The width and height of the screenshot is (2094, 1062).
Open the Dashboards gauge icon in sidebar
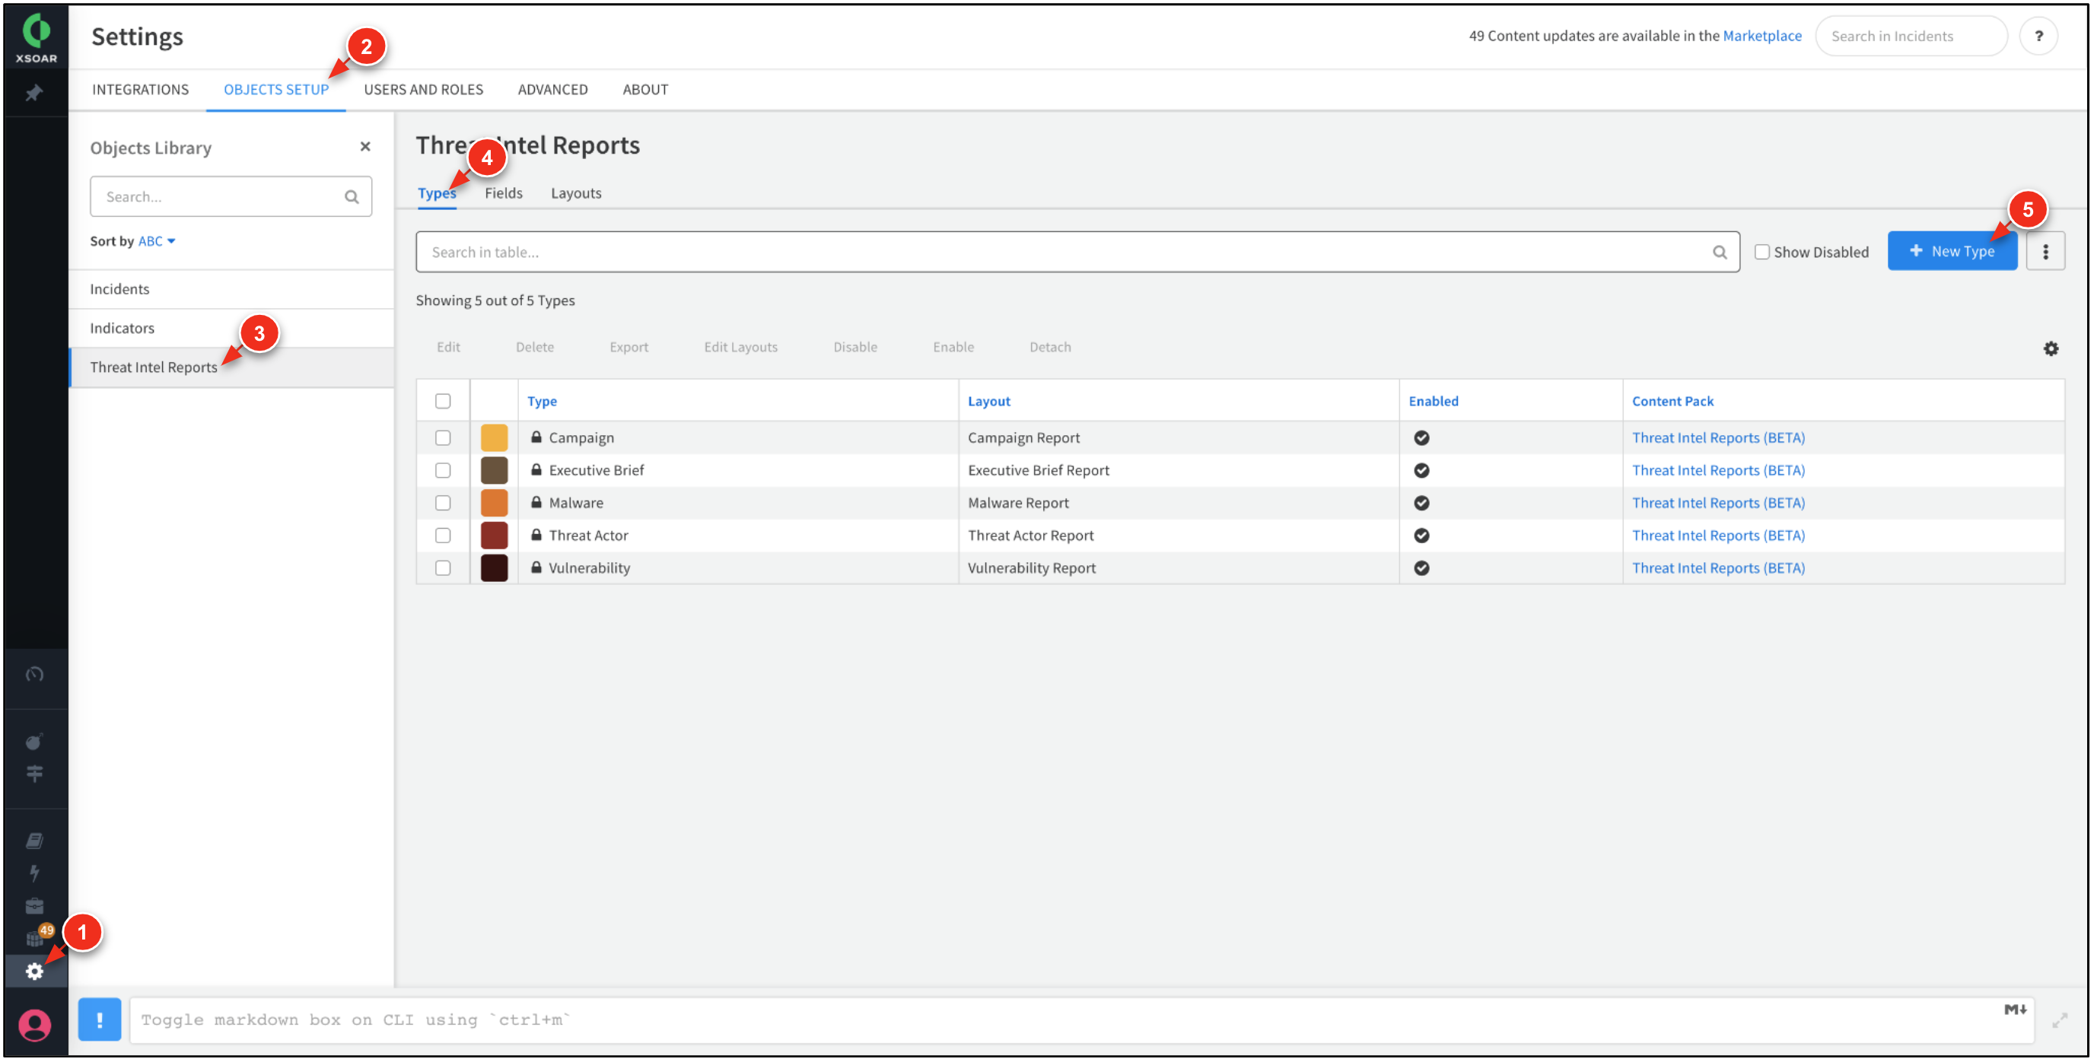[34, 675]
